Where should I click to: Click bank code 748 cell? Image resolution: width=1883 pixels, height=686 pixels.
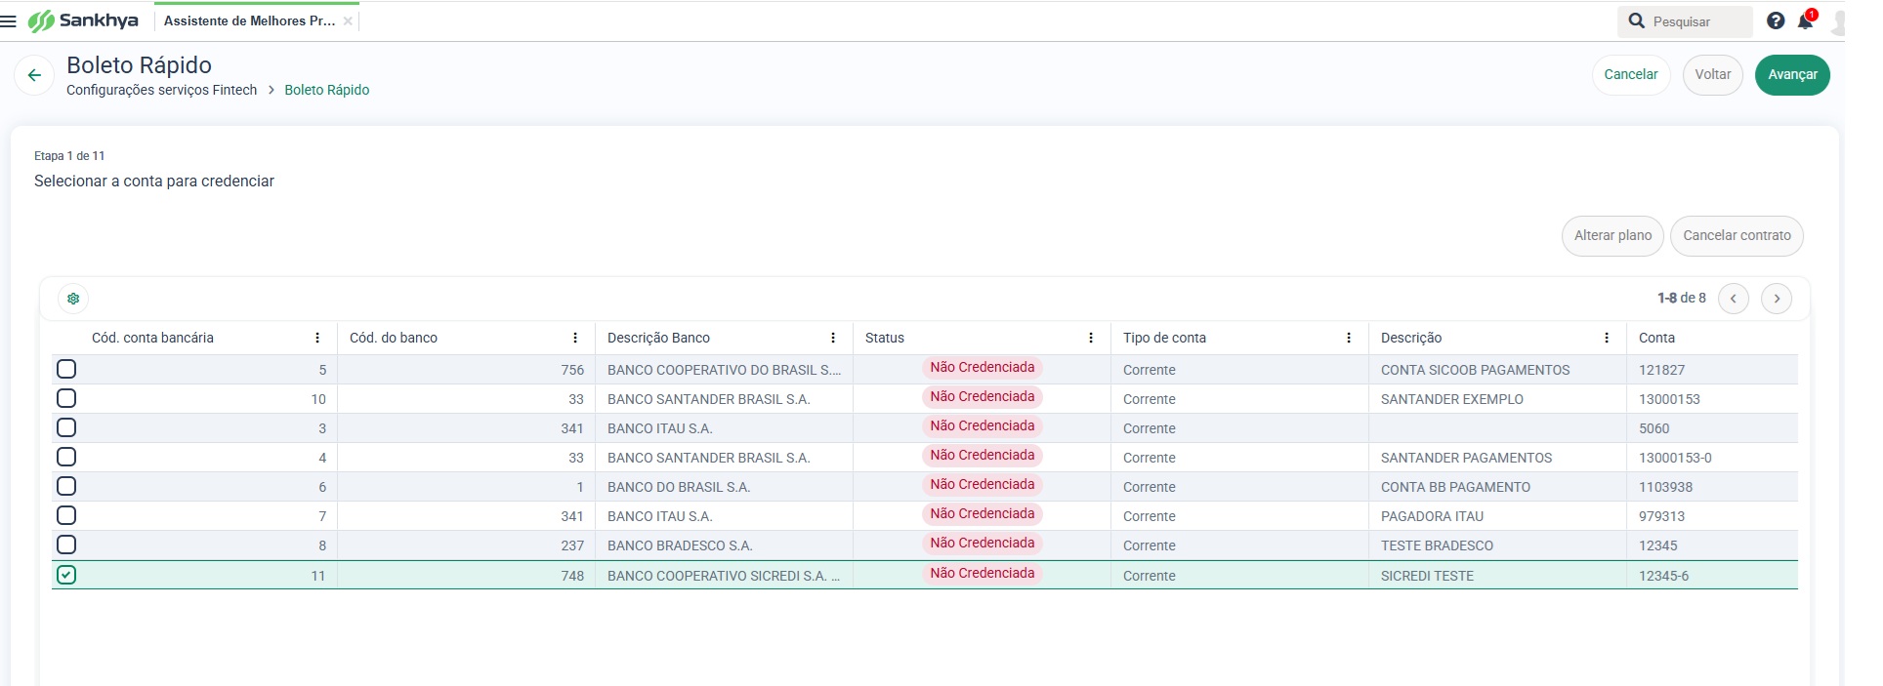(x=466, y=576)
